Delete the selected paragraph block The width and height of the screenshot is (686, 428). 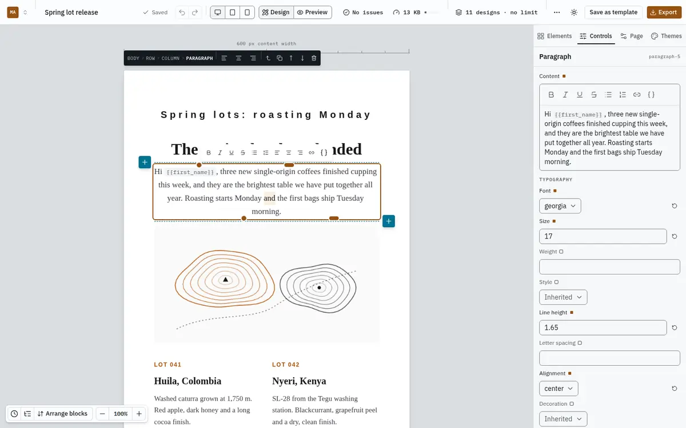(x=314, y=58)
